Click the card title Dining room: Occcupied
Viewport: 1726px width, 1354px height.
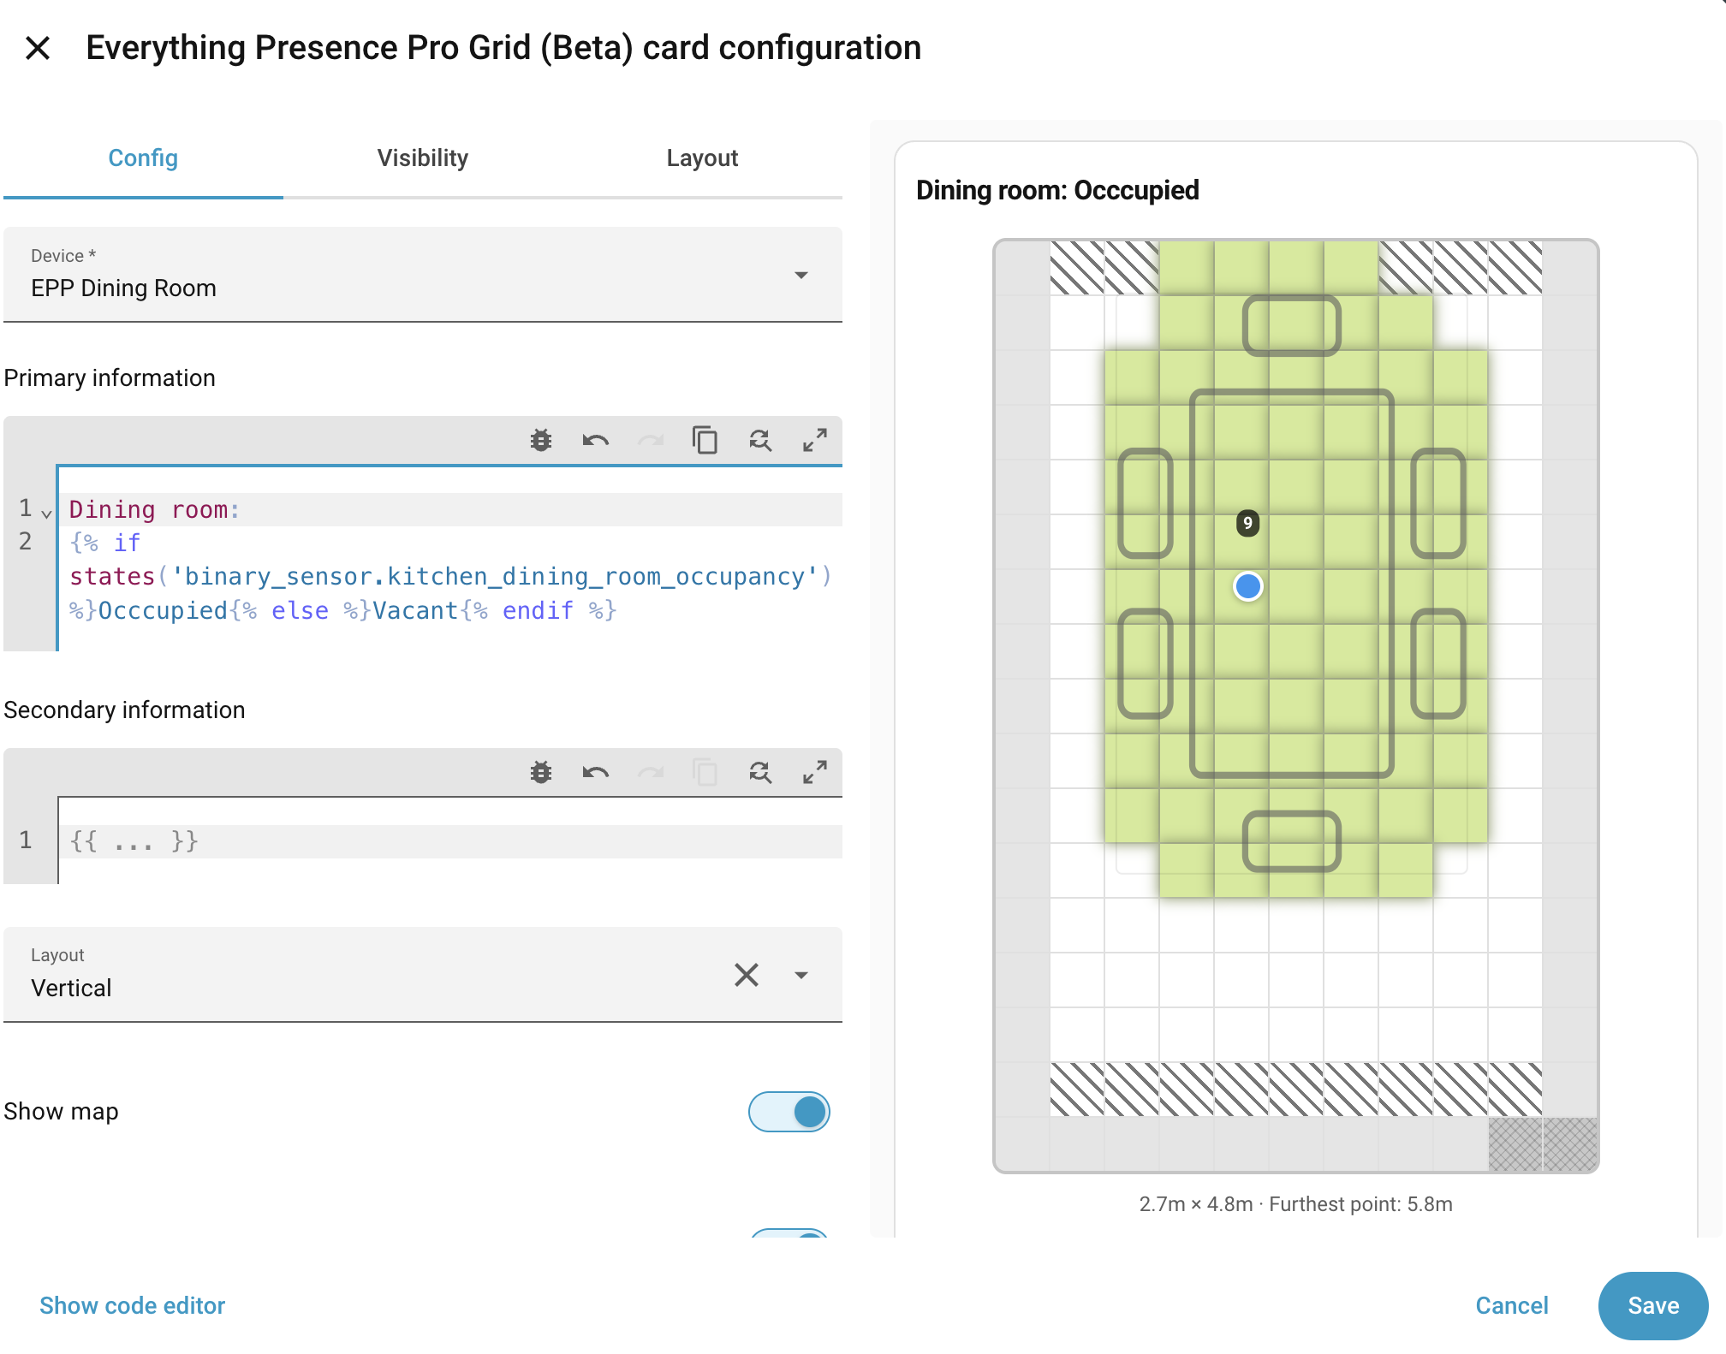(x=1057, y=190)
